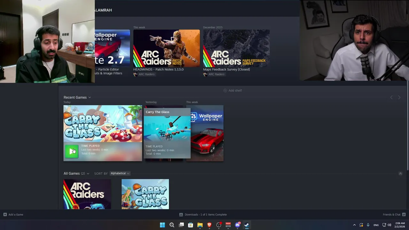
Task: Click Steam icon in taskbar
Action: (247, 225)
